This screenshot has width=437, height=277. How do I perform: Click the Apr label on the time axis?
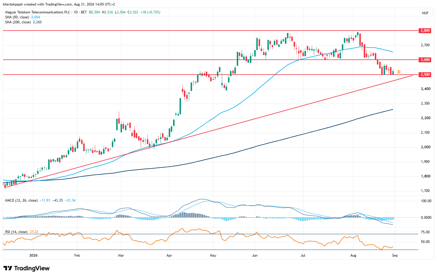pyautogui.click(x=169, y=255)
